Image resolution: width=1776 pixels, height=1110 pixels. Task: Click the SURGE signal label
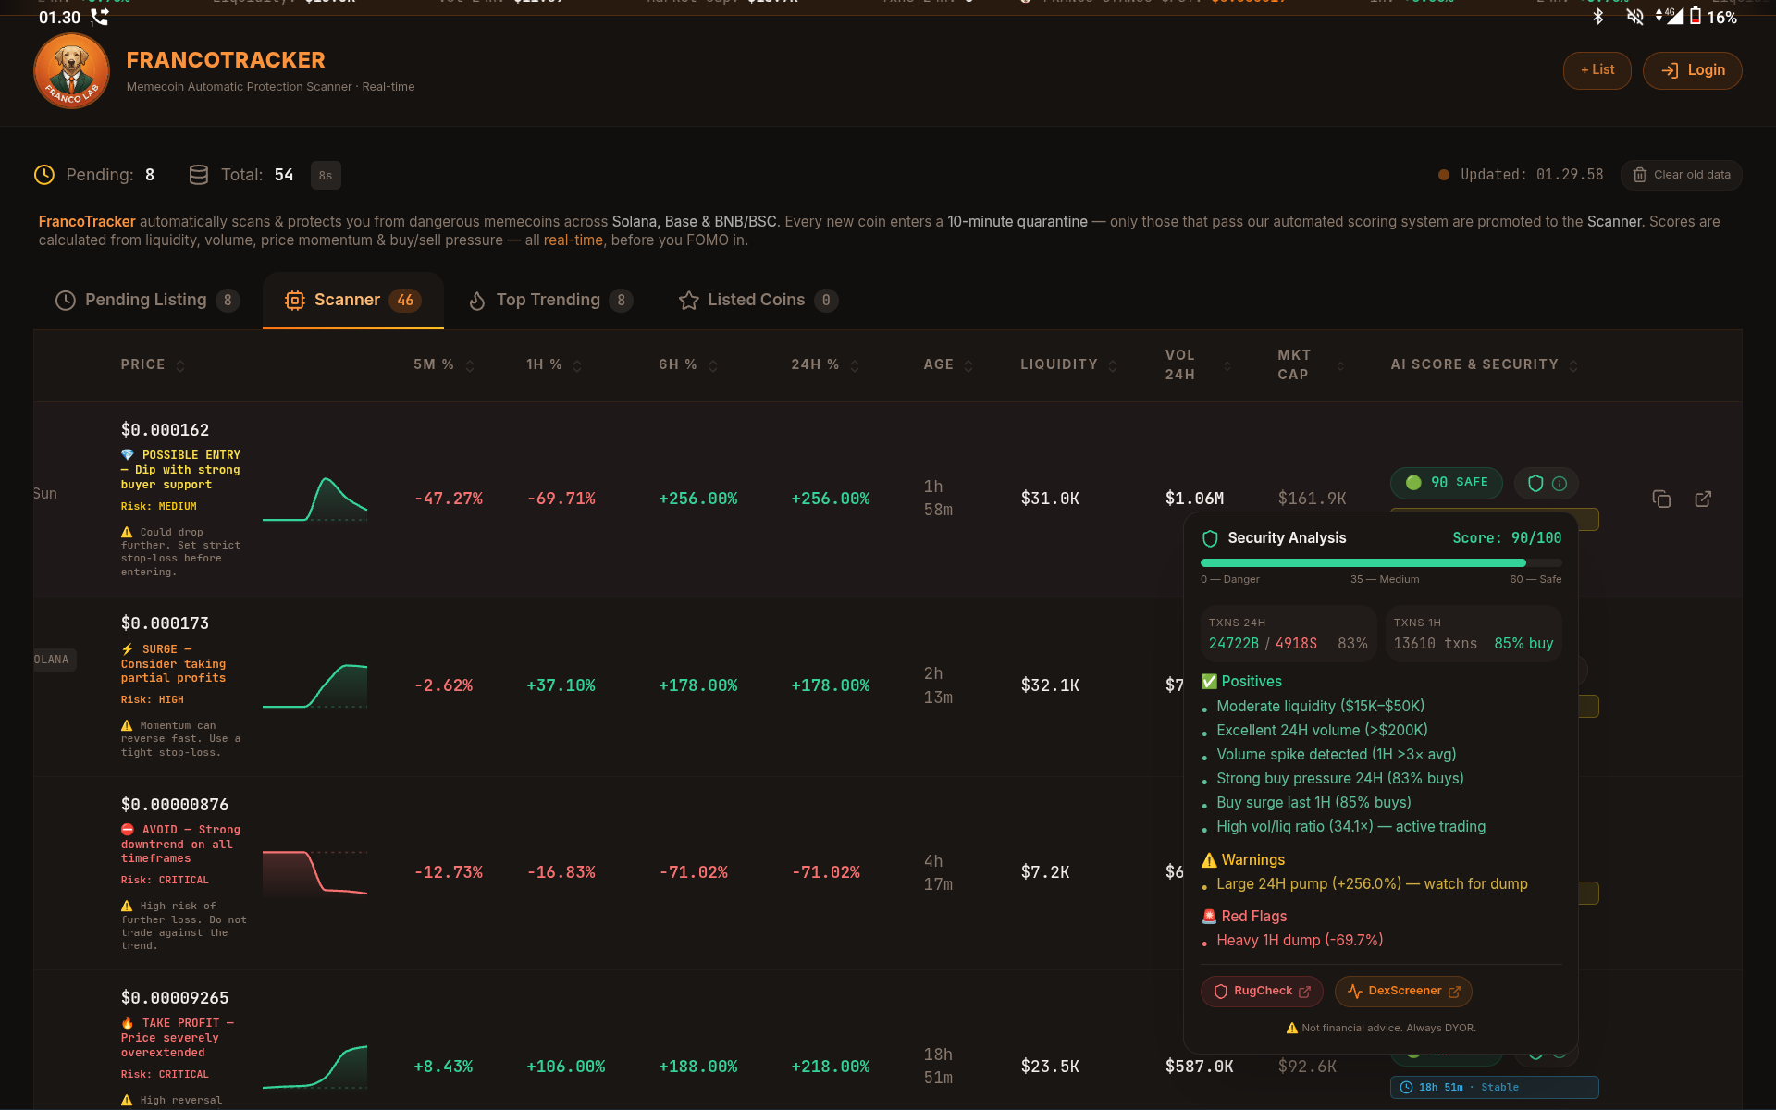(173, 664)
